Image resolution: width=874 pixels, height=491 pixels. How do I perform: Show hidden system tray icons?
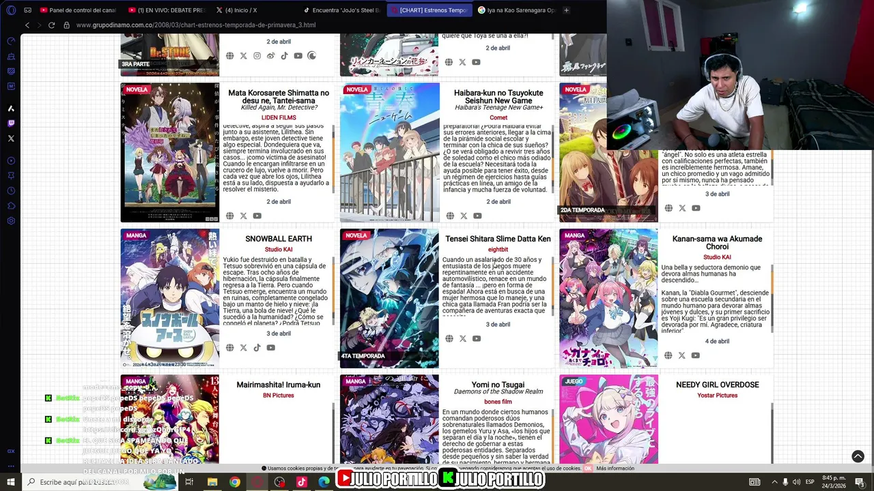pos(774,482)
